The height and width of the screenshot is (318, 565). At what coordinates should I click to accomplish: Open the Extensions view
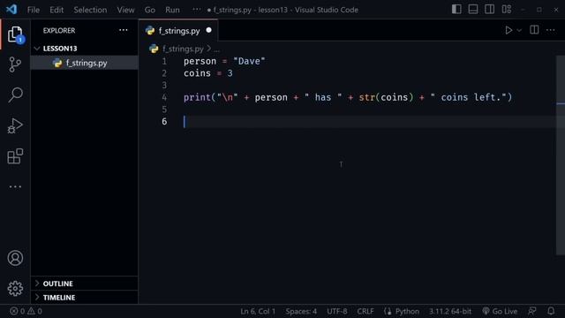pyautogui.click(x=15, y=156)
